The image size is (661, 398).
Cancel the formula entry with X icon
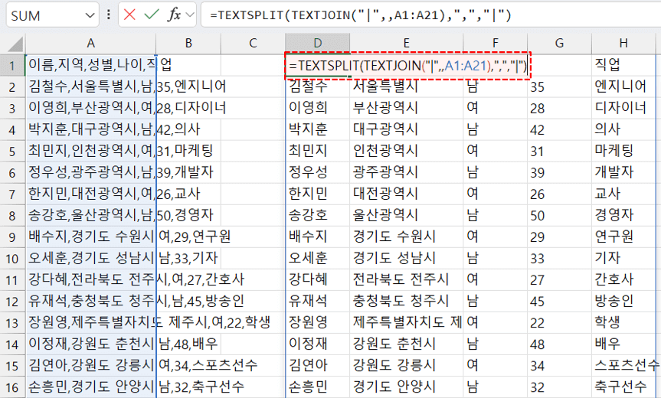(x=130, y=15)
